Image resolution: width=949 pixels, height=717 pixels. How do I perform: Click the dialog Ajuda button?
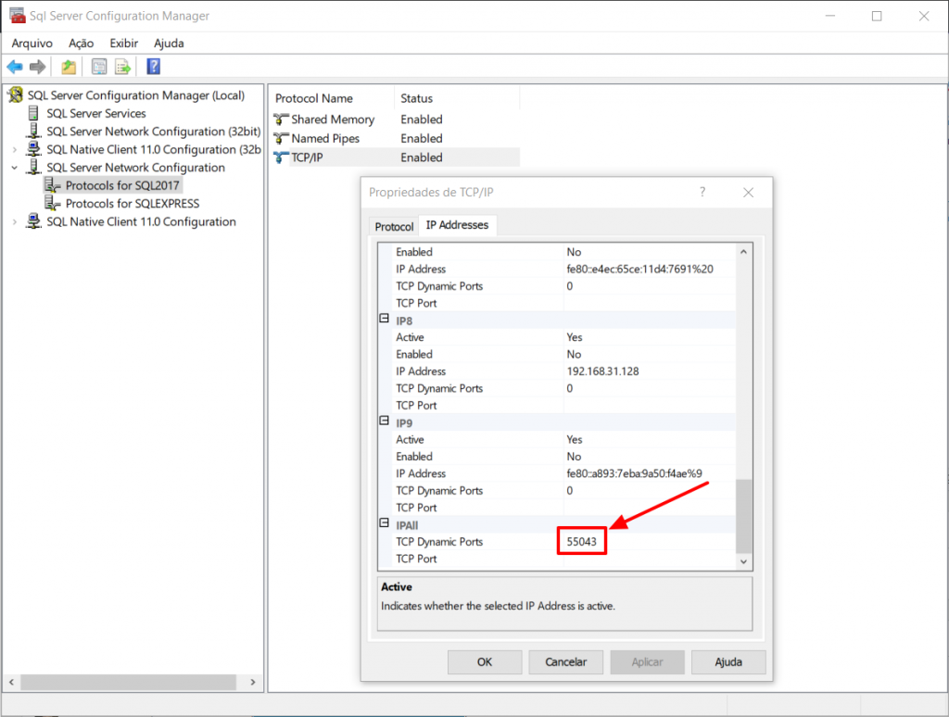[728, 662]
